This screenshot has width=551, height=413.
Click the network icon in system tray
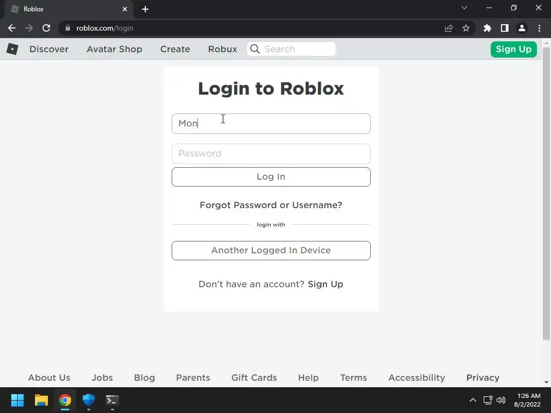(488, 400)
